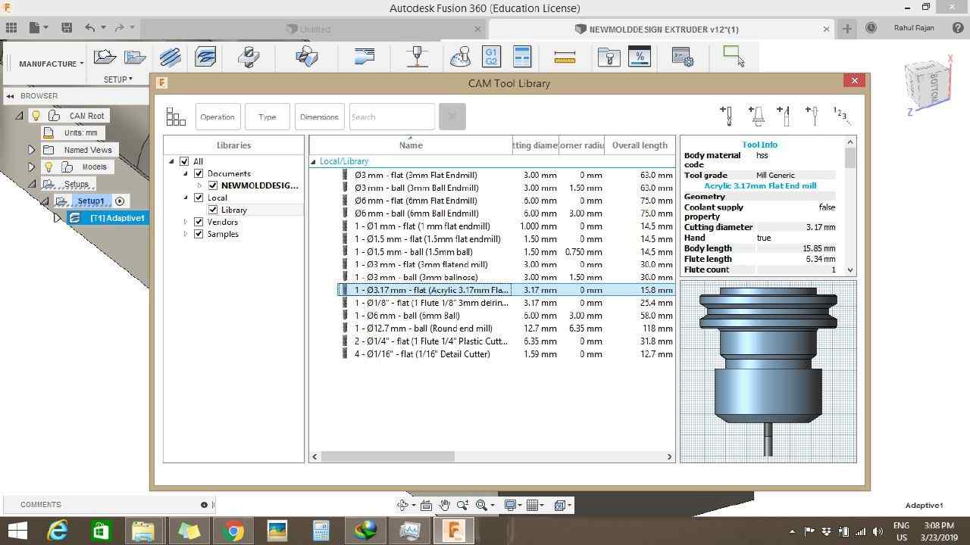Toggle the Samples library checkbox
The width and height of the screenshot is (970, 545).
click(x=199, y=234)
